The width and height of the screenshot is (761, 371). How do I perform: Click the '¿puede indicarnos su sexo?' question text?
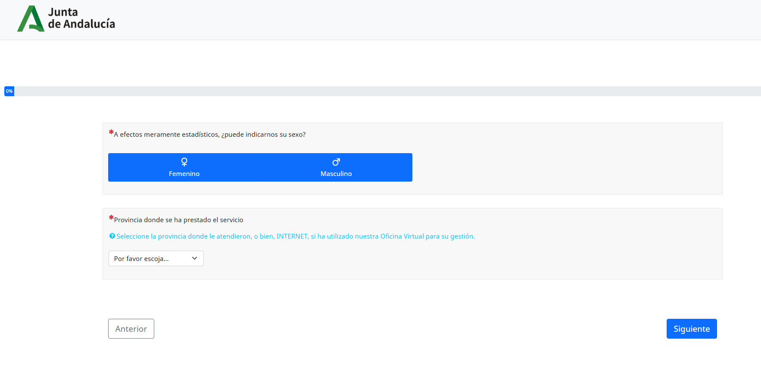pos(210,135)
